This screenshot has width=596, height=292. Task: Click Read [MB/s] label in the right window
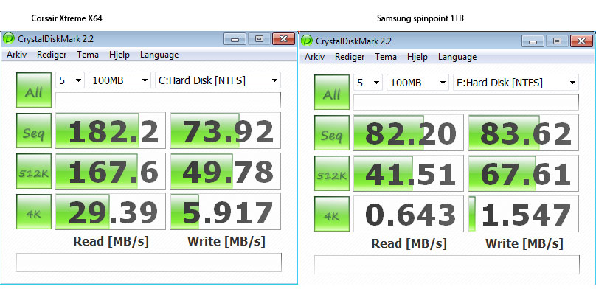pos(409,243)
